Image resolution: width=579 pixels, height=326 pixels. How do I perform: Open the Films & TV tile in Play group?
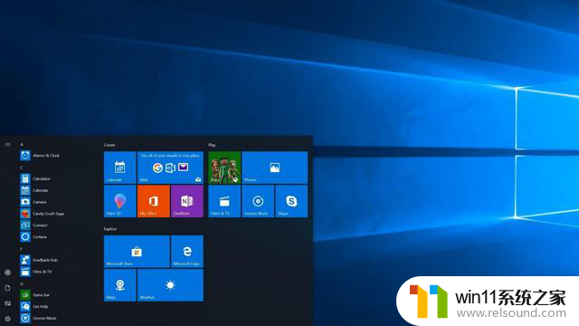224,201
